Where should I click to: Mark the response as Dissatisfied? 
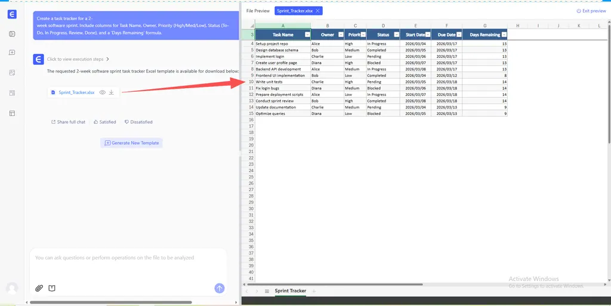(138, 122)
